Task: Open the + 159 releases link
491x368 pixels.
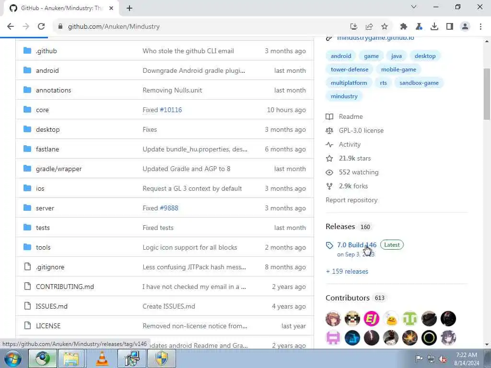Action: coord(347,271)
